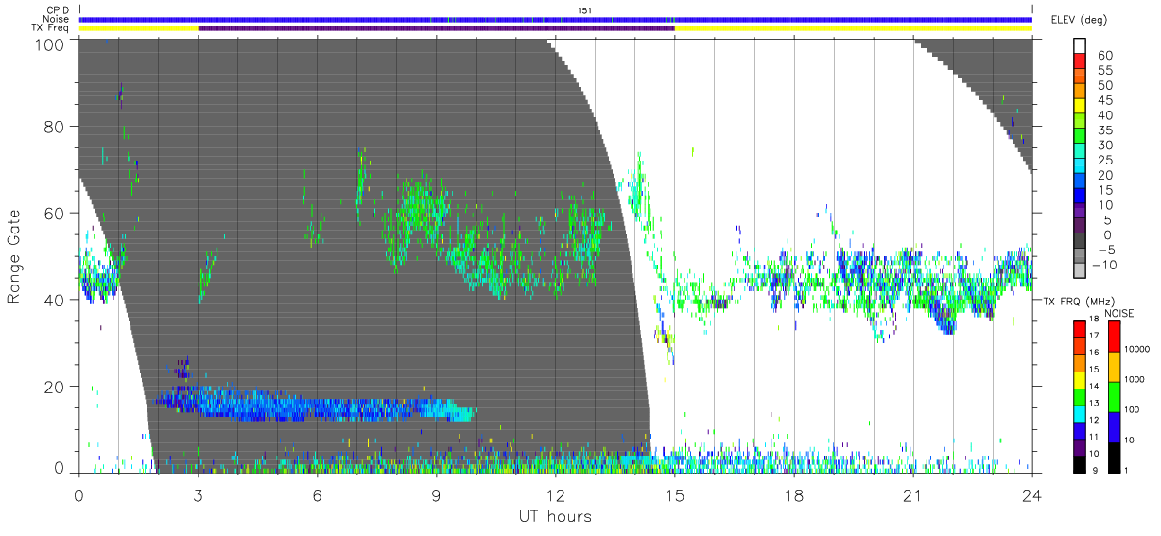Click the red swatch in TX FRQ colorbar

point(1080,330)
